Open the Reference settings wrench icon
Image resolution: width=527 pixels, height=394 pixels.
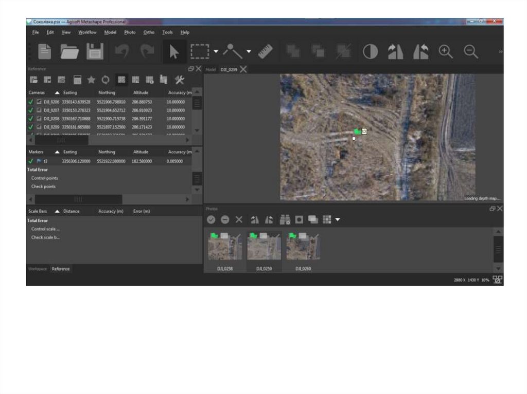coord(179,80)
